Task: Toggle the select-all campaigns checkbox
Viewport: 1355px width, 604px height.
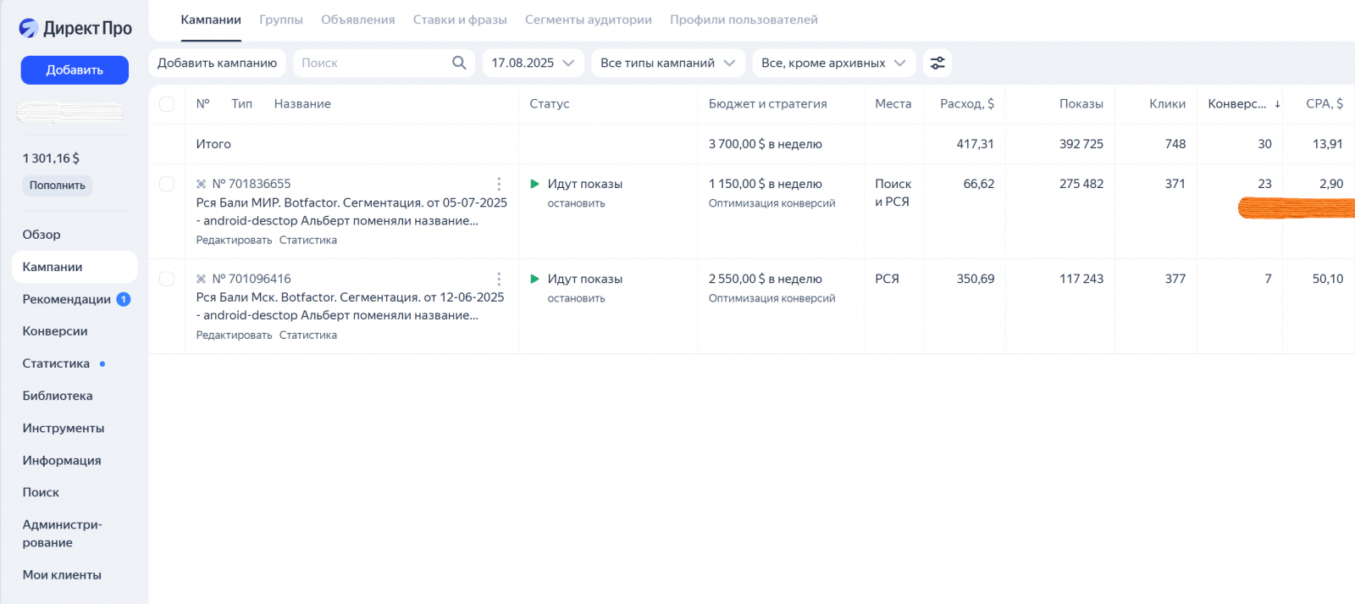Action: pos(167,104)
